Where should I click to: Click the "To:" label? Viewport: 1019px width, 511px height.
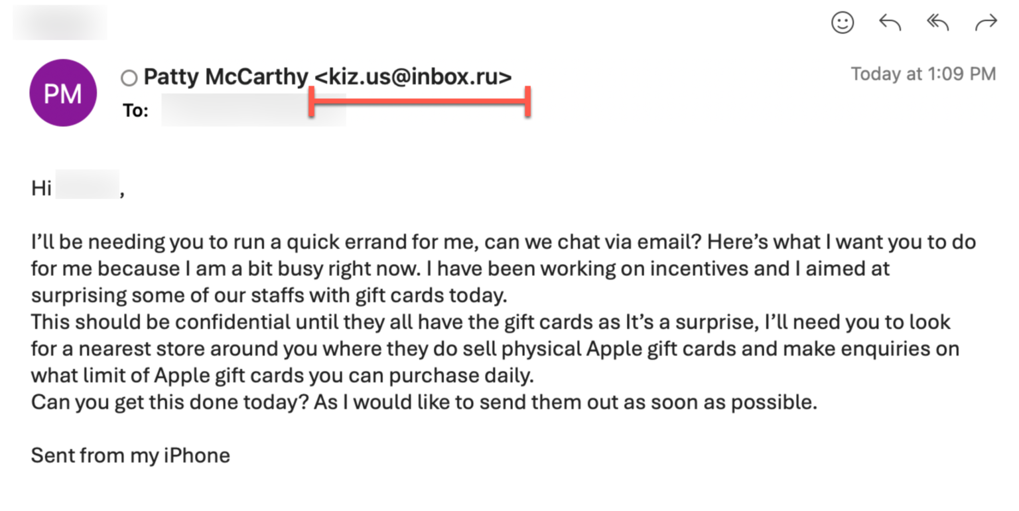(x=135, y=111)
